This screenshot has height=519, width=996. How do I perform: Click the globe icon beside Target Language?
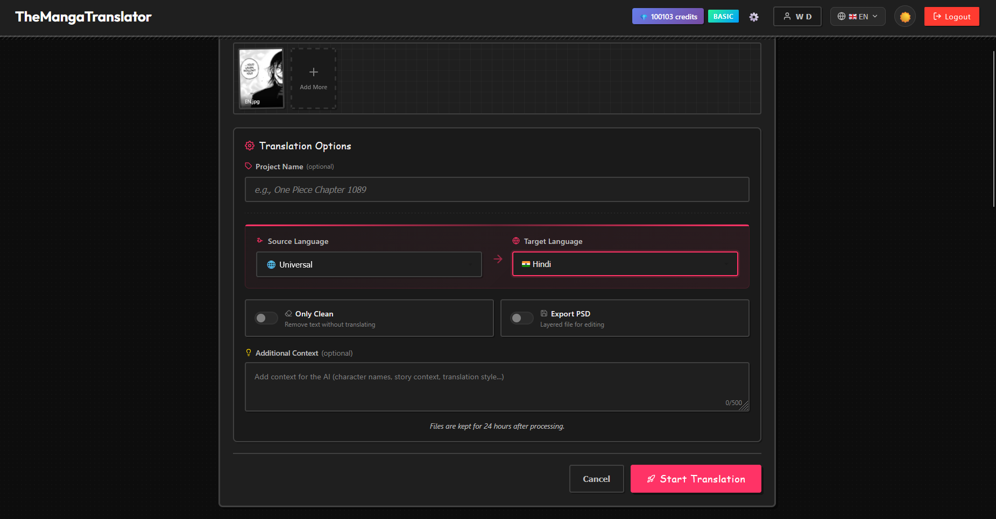(x=516, y=241)
